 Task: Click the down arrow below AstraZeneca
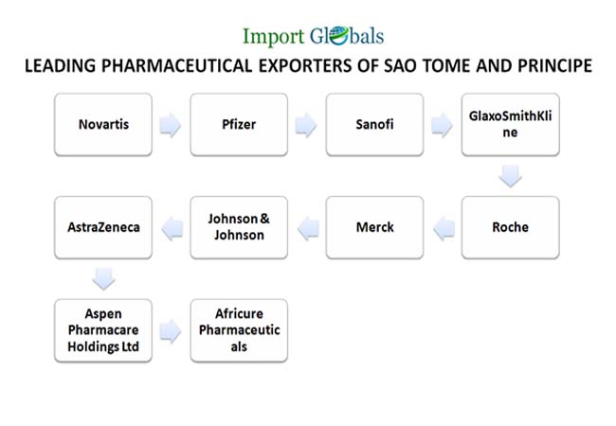(102, 278)
